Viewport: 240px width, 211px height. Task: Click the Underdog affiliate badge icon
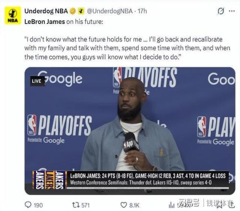81,11
